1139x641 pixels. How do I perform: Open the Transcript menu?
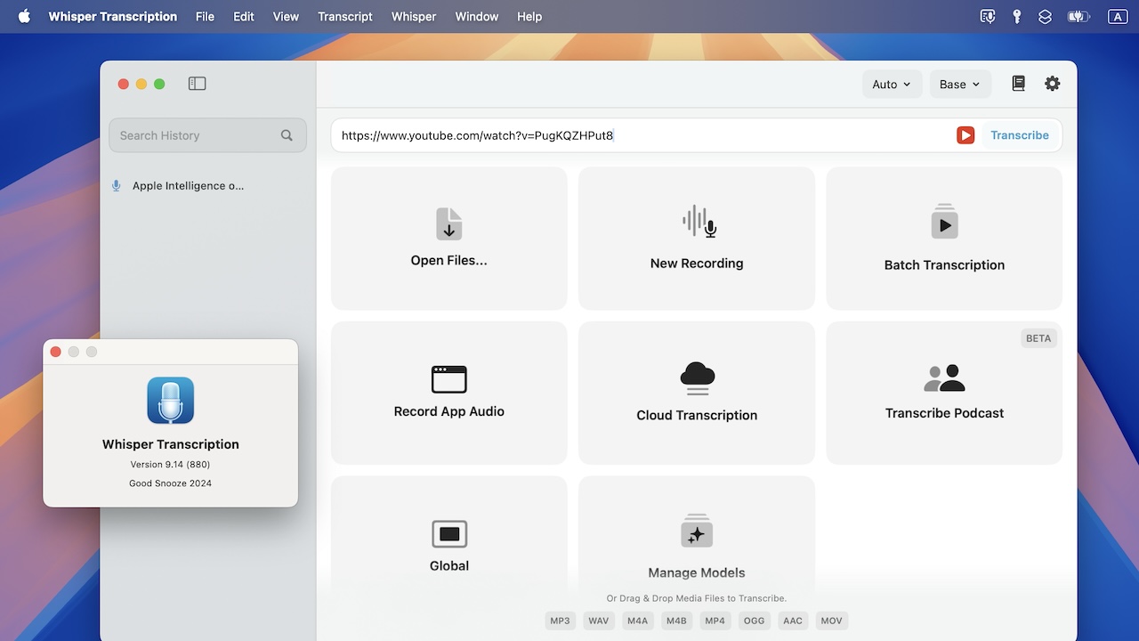tap(345, 16)
